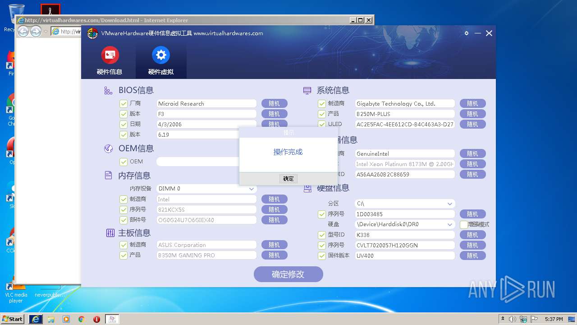Edit processor ID field A56AA260B2C88659
Screen dimensions: 577x325
405,174
